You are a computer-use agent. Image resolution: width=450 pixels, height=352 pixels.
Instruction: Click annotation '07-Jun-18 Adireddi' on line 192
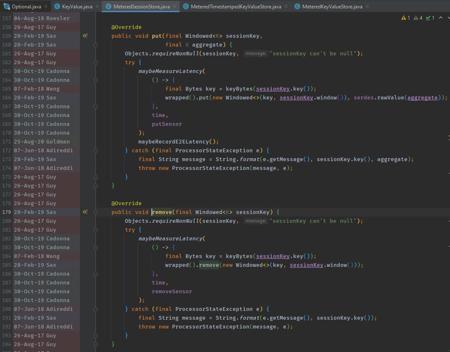[43, 326]
